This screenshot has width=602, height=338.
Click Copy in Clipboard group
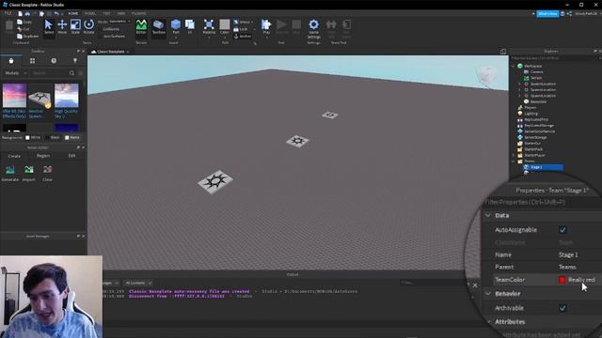(24, 23)
